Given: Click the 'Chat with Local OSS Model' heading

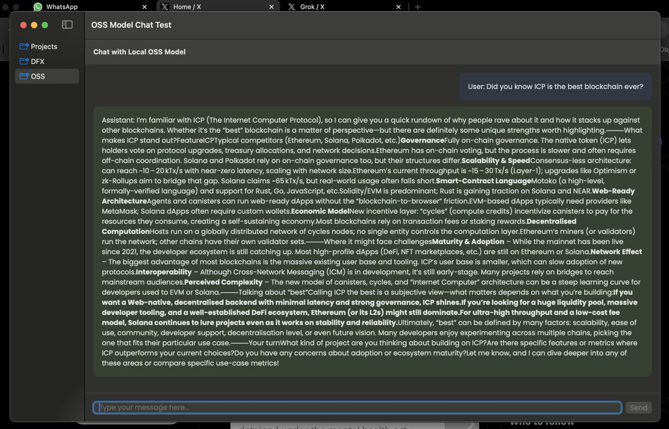Looking at the screenshot, I should coord(139,52).
